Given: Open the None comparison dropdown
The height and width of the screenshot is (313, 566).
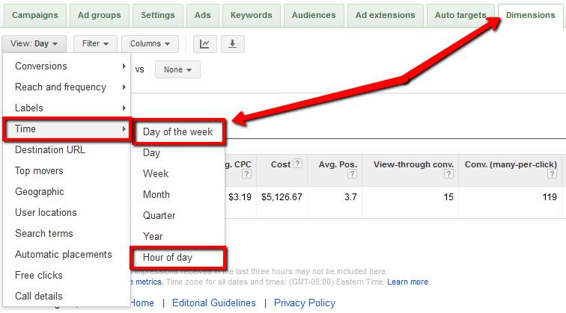Looking at the screenshot, I should coord(177,69).
